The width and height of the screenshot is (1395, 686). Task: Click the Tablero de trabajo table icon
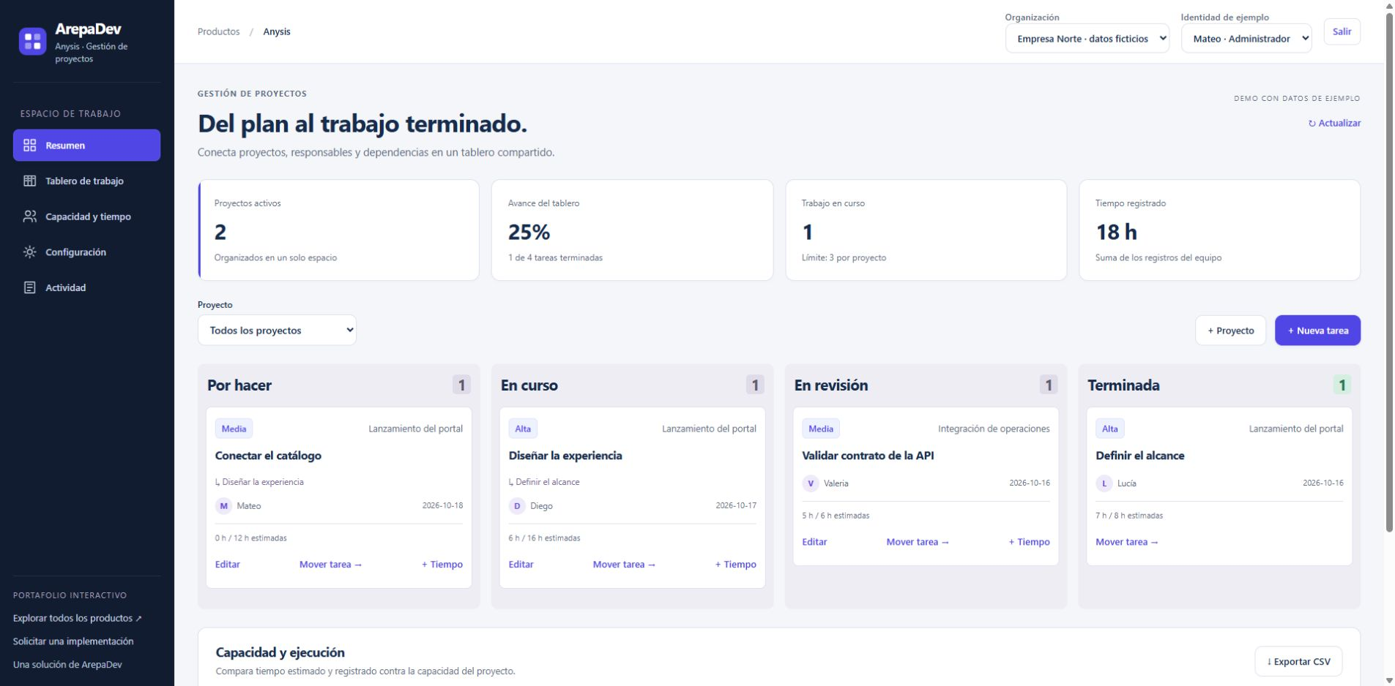[x=30, y=181]
